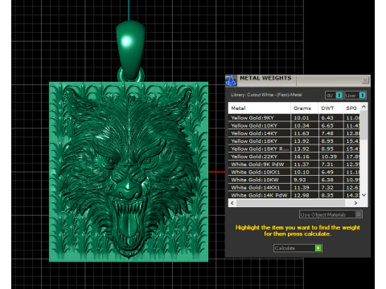386x289 pixels.
Task: Toggle Use Object Materials option
Action: [331, 214]
